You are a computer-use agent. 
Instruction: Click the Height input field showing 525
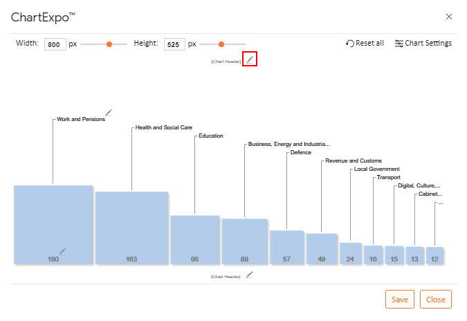[x=174, y=44]
